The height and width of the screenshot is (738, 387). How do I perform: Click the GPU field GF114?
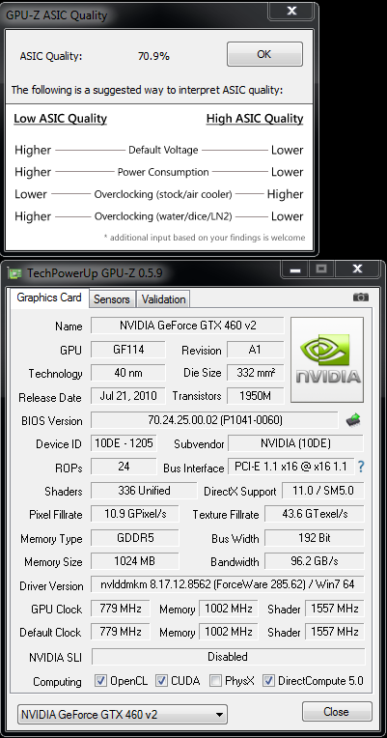coord(128,350)
